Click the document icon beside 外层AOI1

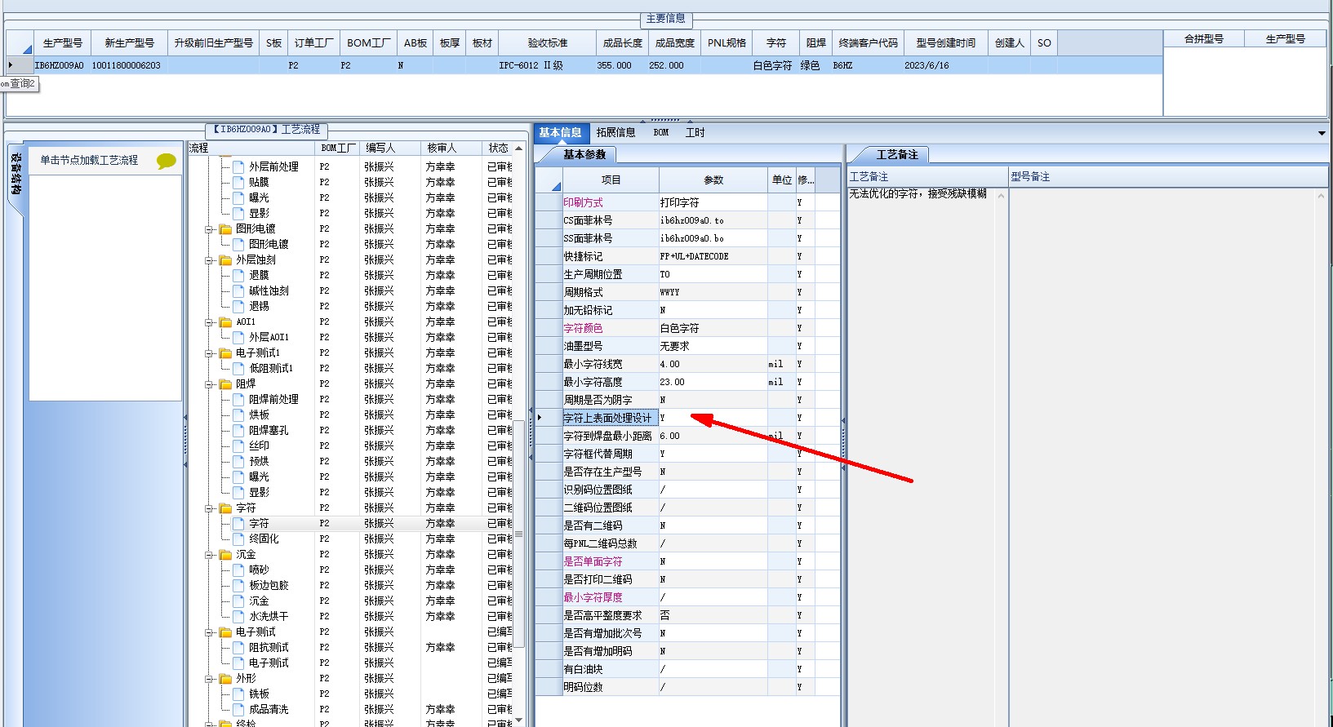click(x=239, y=337)
